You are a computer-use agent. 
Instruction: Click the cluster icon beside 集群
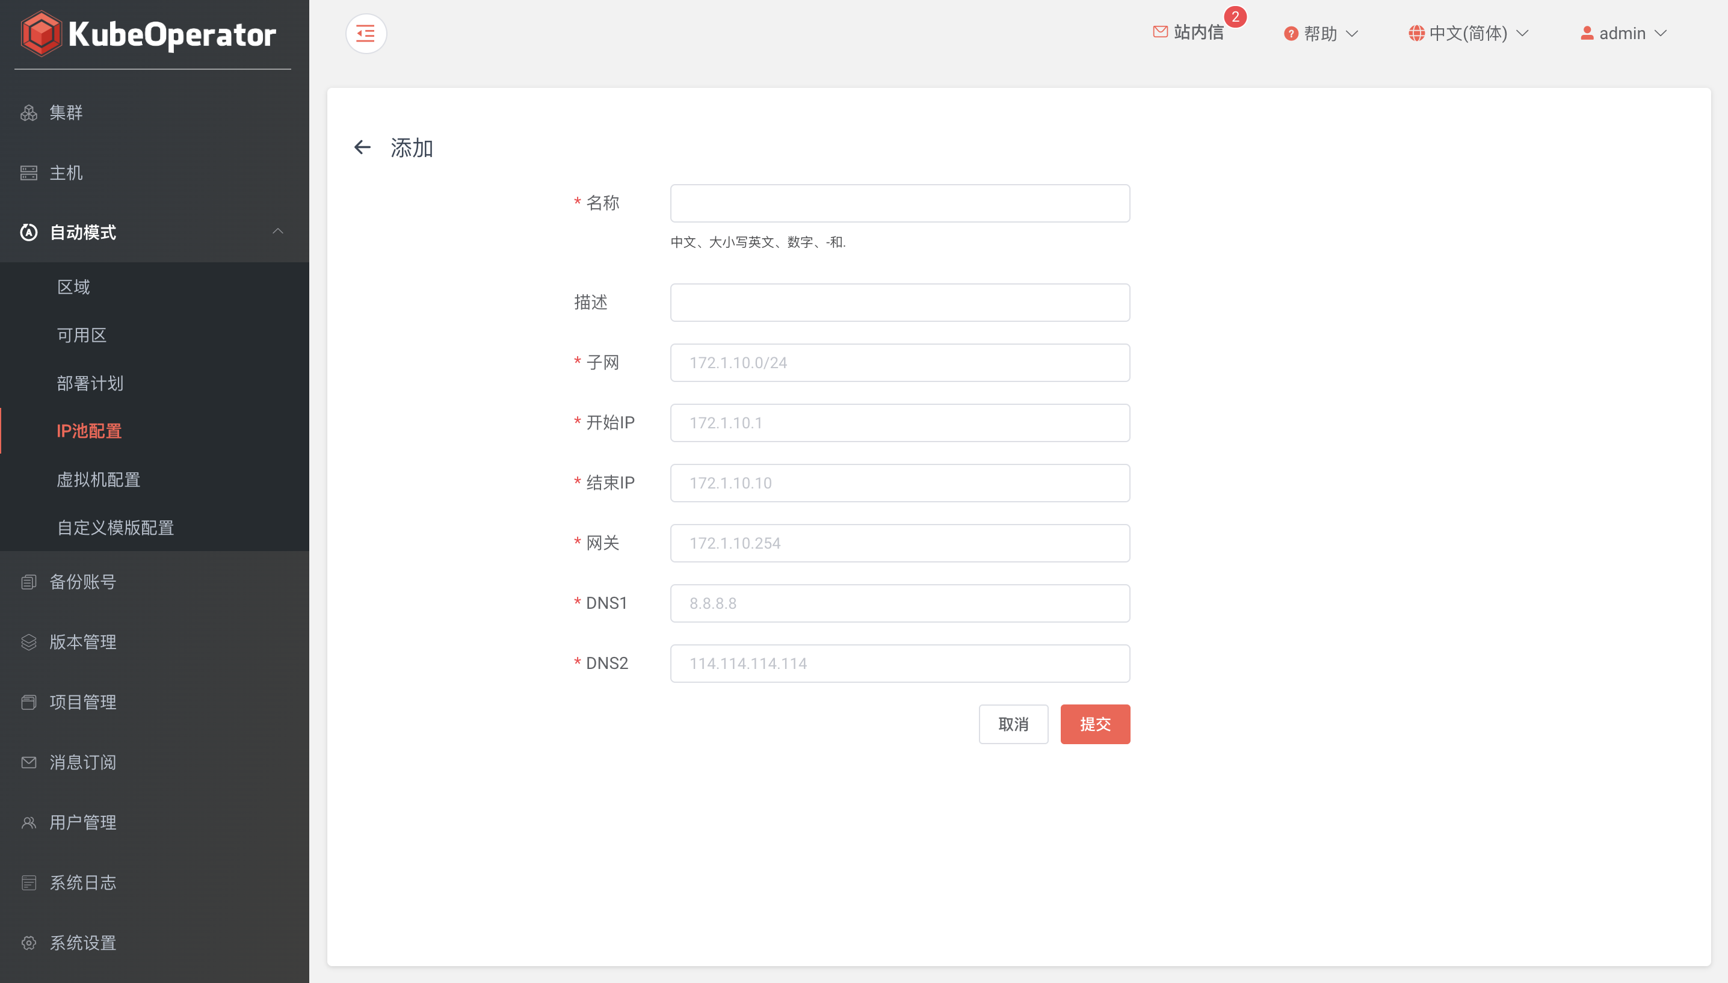tap(28, 112)
